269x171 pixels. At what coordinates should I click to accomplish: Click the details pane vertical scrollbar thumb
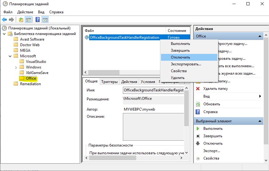coord(186,109)
